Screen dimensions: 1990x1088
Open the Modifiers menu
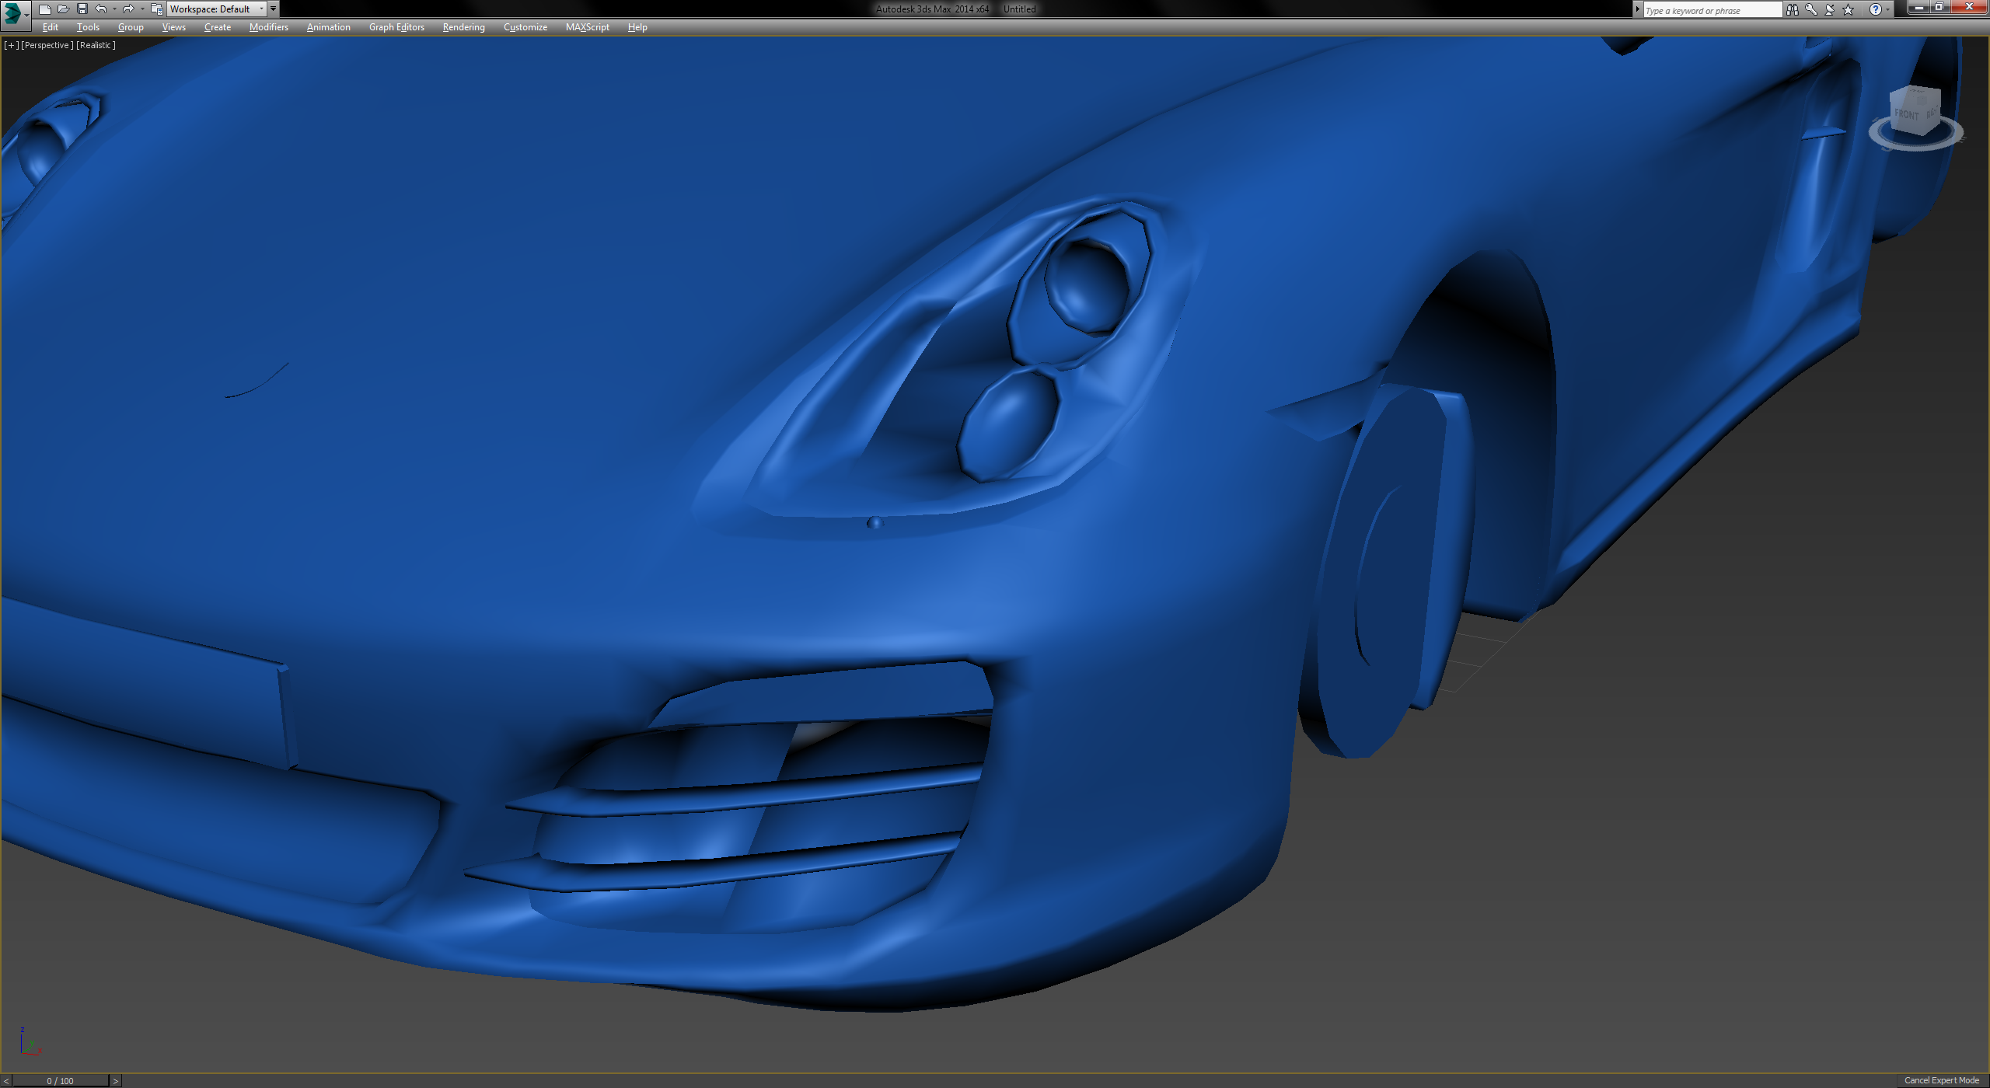[x=268, y=26]
